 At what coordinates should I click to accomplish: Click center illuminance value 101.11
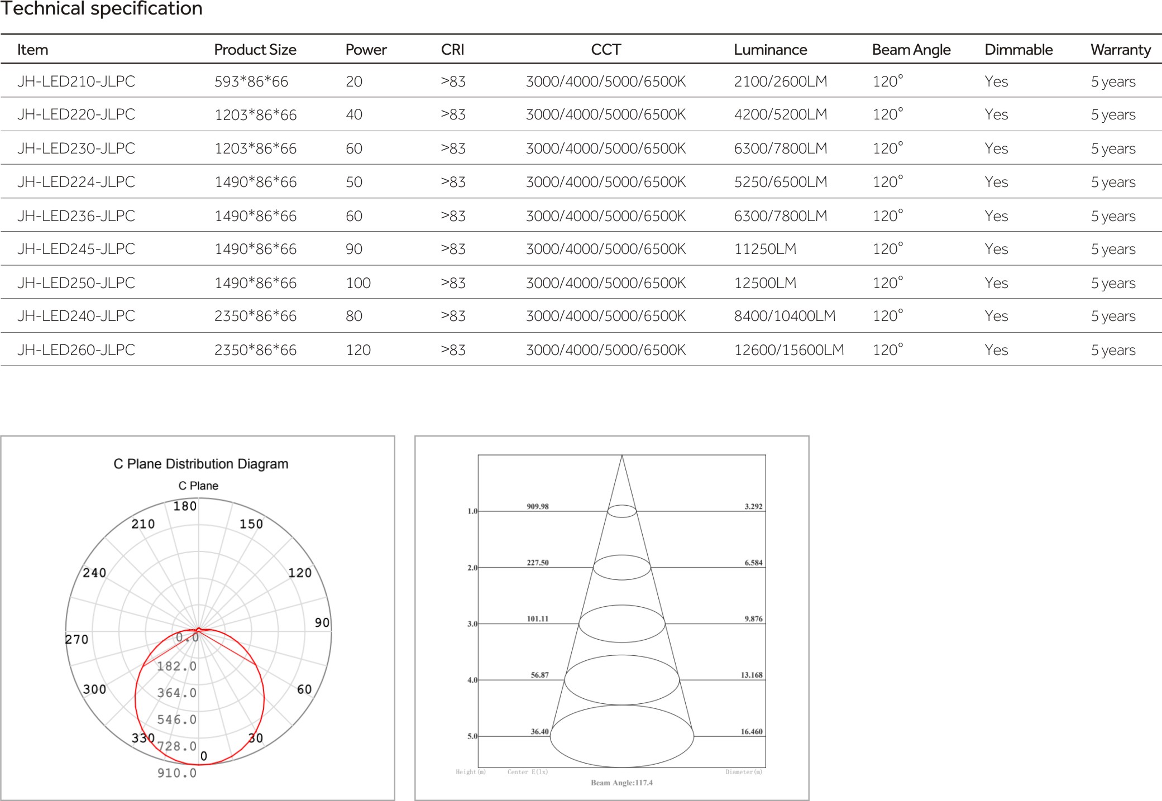coord(538,618)
